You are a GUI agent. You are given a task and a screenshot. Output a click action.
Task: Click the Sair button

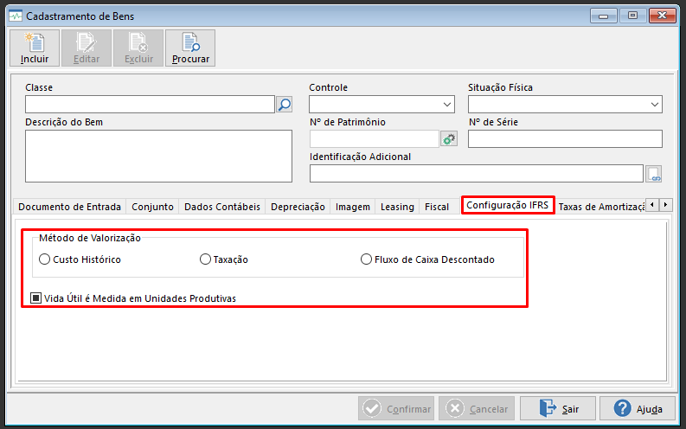click(x=558, y=408)
